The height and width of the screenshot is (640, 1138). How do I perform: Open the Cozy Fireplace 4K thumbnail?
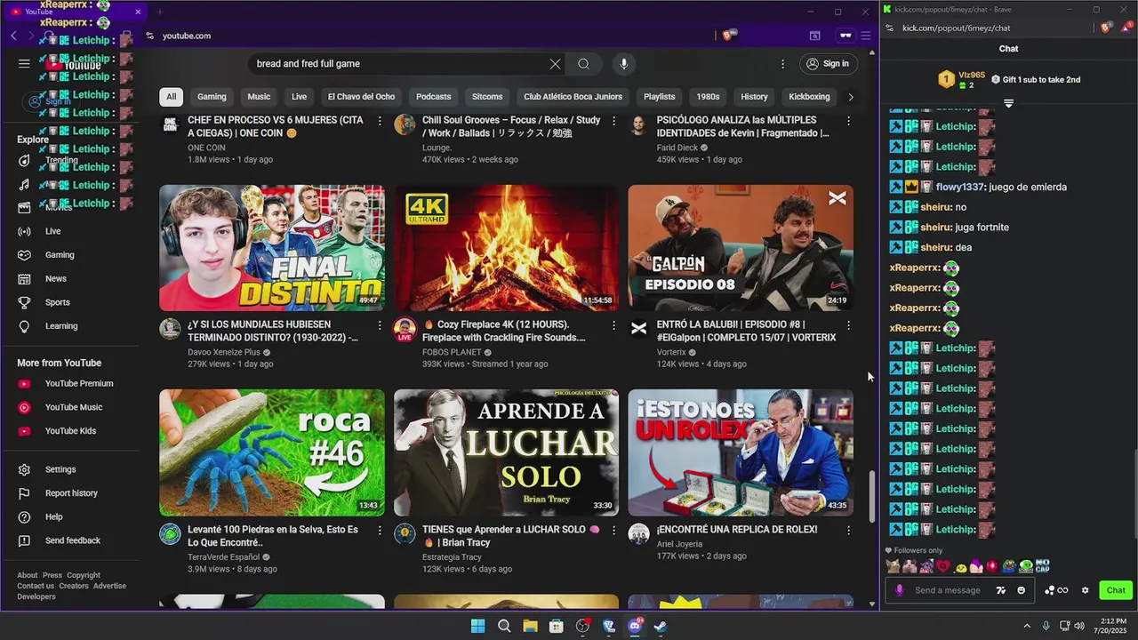click(x=507, y=248)
